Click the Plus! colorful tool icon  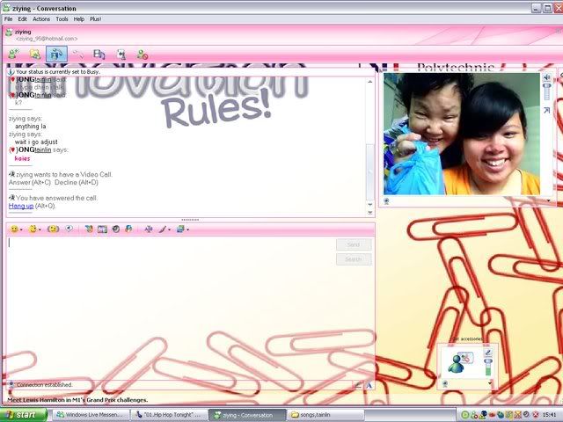89,229
